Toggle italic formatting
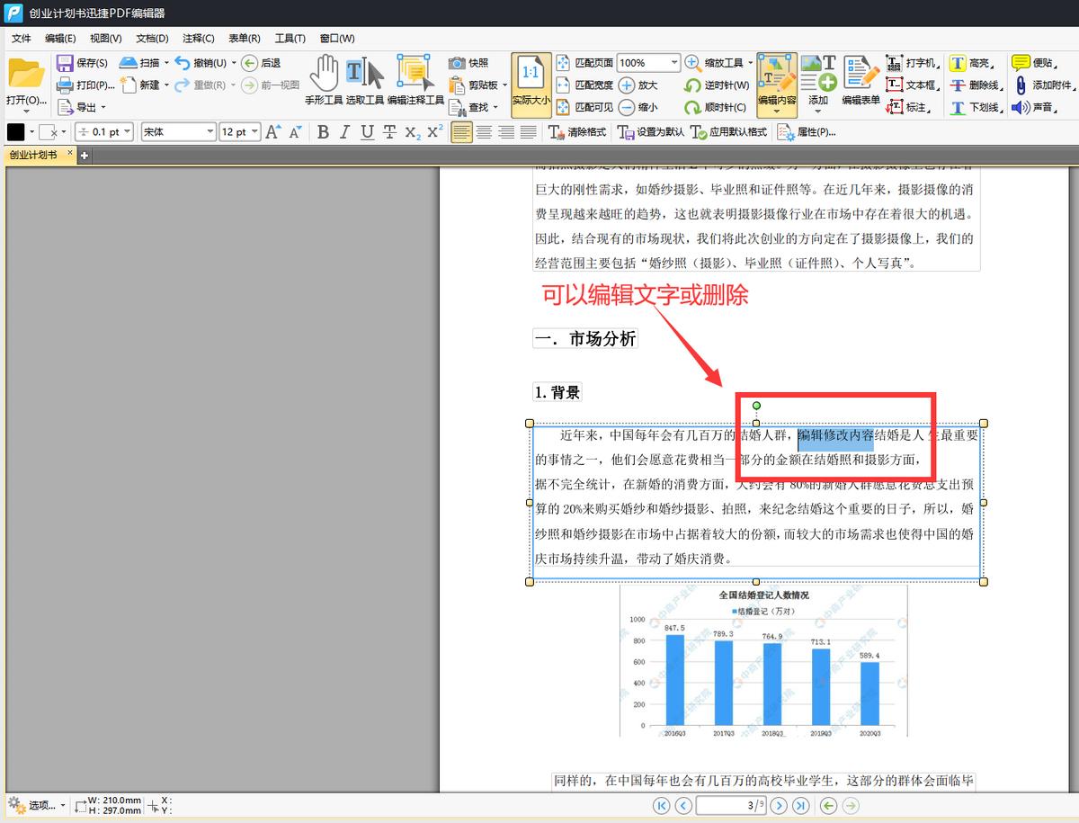This screenshot has height=823, width=1079. tap(343, 131)
